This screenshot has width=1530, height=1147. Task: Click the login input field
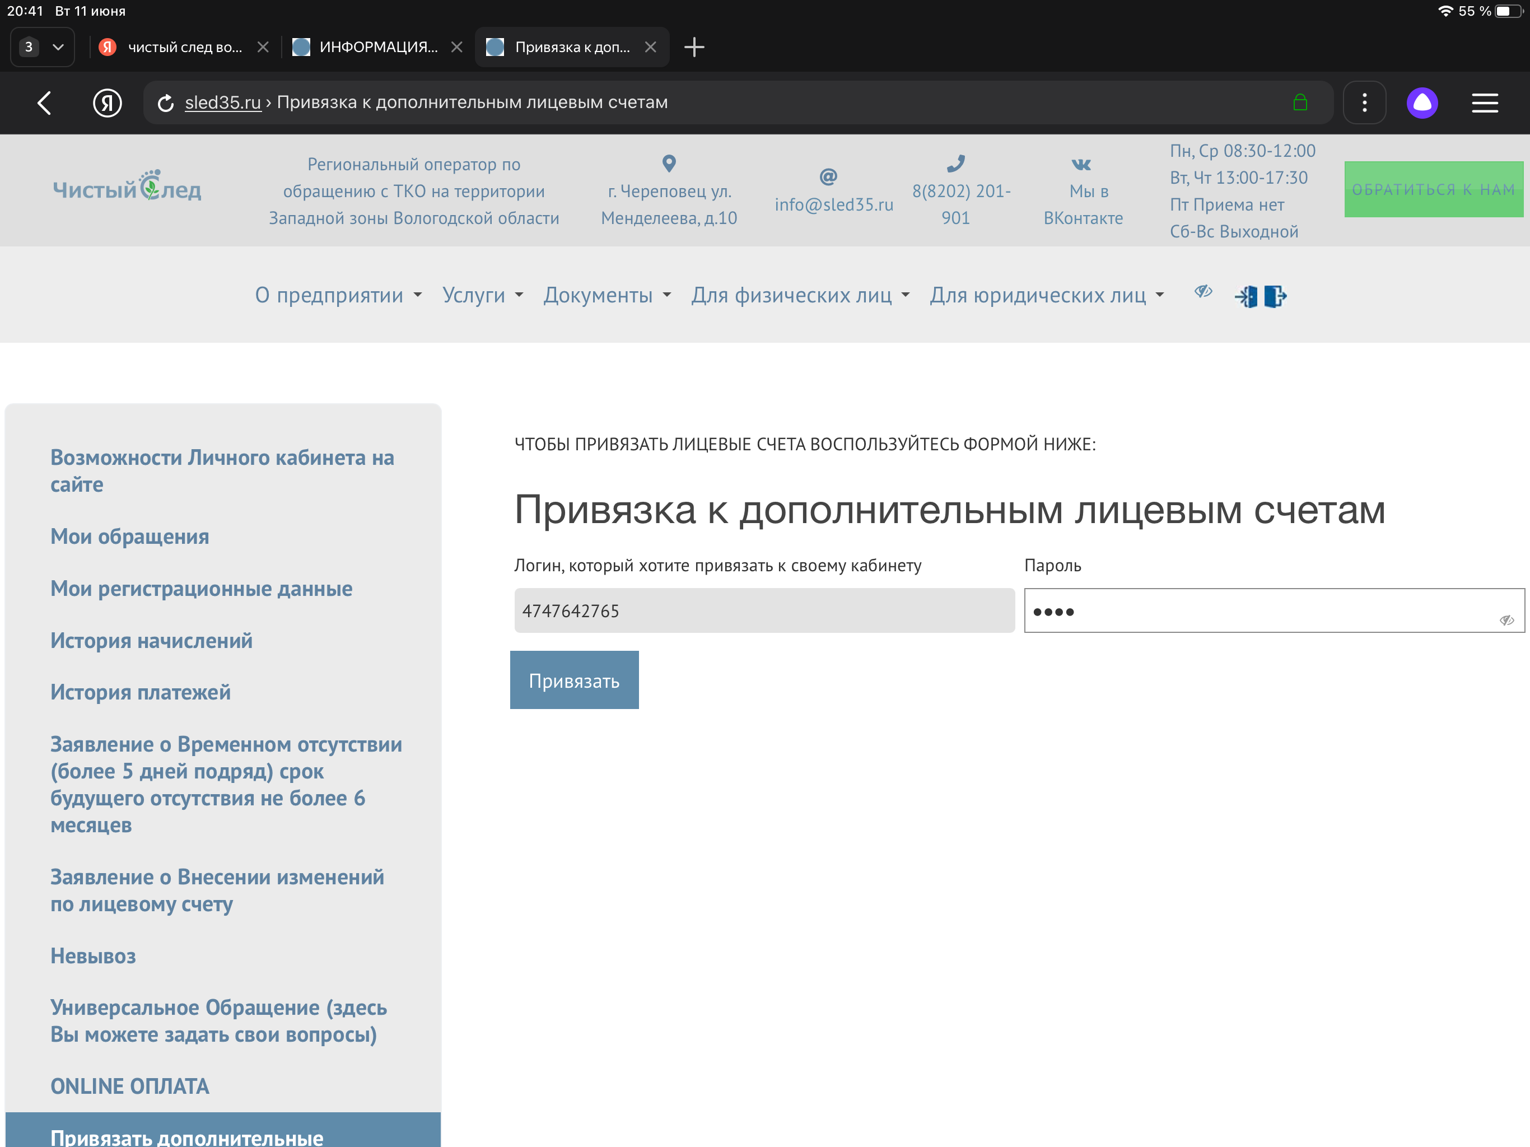[x=764, y=611]
